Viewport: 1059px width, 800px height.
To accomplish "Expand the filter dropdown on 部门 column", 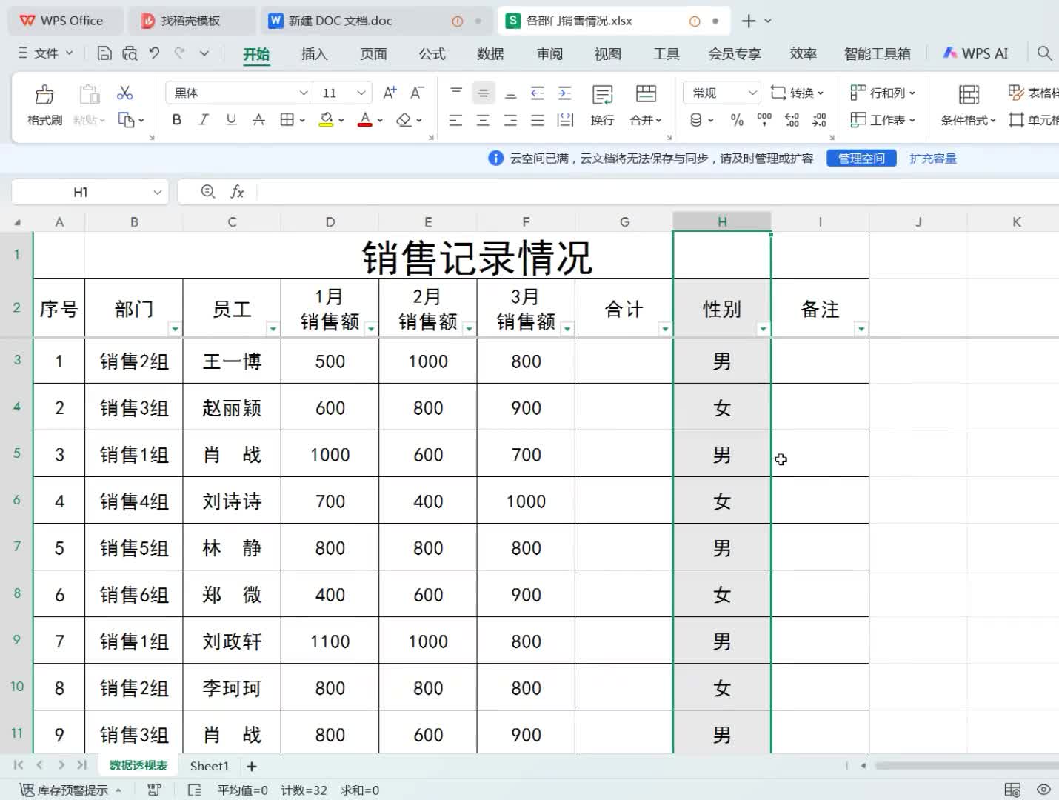I will tap(175, 329).
